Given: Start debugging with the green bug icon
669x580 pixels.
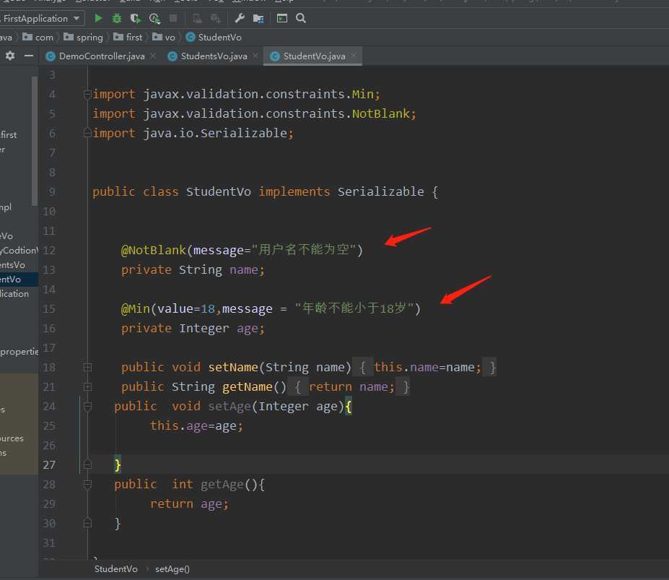Looking at the screenshot, I should point(116,18).
